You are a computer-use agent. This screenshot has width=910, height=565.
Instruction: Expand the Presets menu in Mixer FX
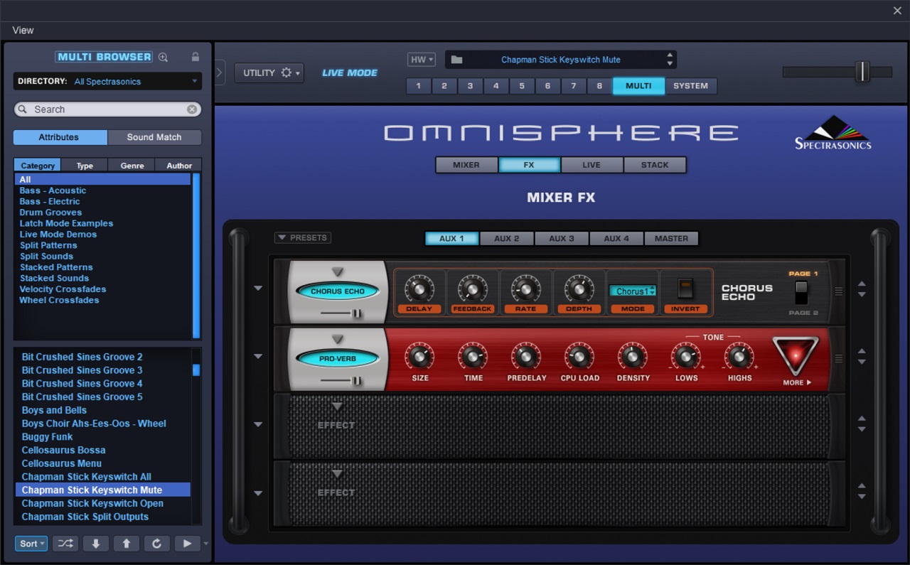[303, 238]
